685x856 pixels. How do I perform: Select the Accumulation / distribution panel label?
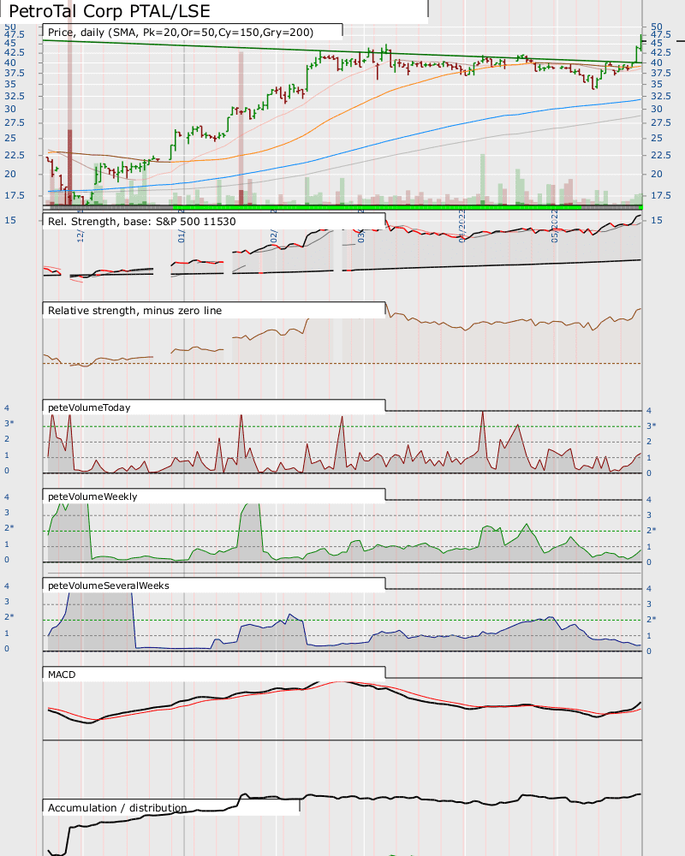click(x=117, y=807)
